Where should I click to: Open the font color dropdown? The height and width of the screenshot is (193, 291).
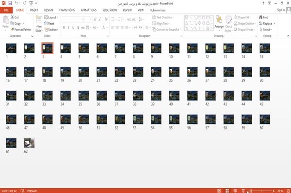[x=107, y=28]
